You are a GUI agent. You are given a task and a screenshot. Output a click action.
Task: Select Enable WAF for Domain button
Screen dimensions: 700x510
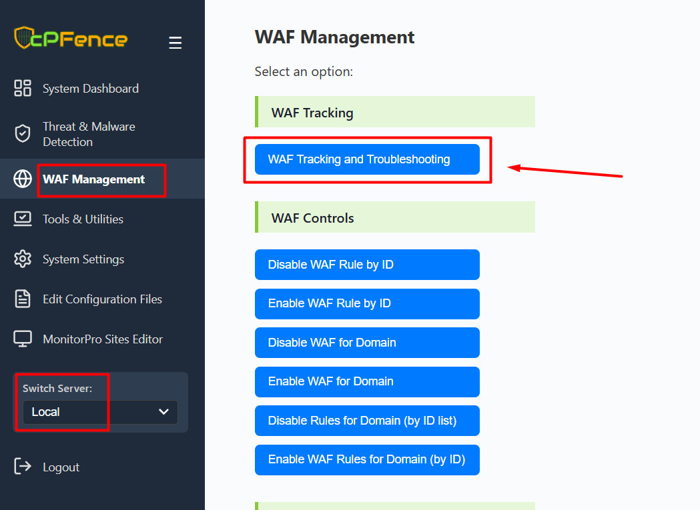pyautogui.click(x=367, y=381)
